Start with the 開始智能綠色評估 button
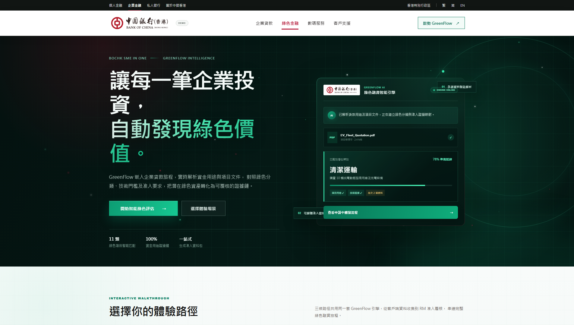 click(143, 208)
